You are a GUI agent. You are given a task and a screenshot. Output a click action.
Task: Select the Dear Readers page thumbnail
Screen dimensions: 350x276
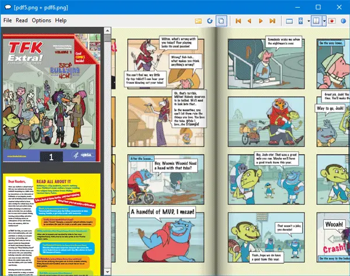51,225
